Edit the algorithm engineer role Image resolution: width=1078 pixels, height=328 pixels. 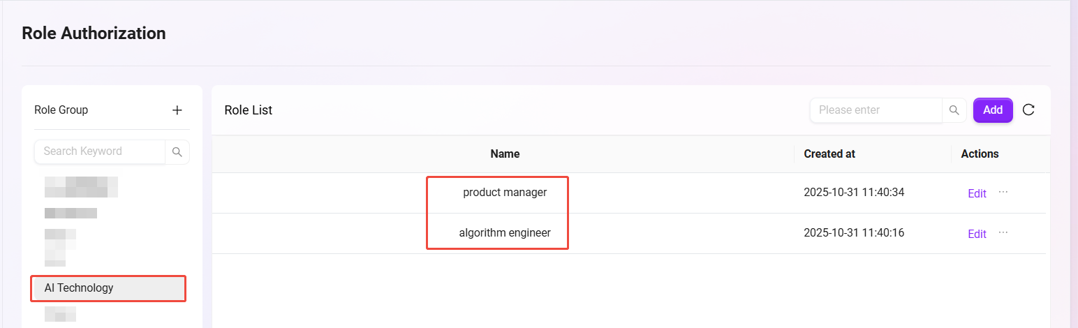pos(977,234)
